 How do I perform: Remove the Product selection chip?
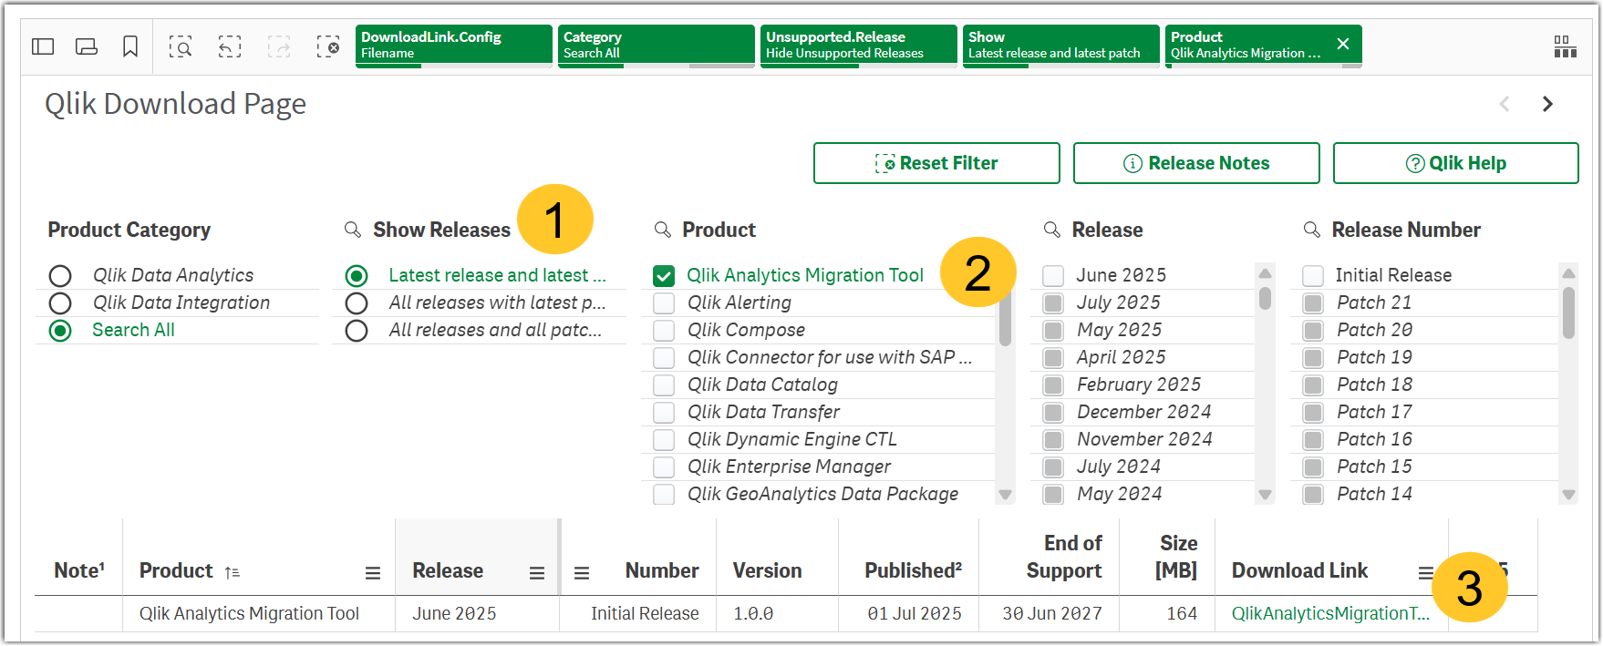tap(1343, 44)
